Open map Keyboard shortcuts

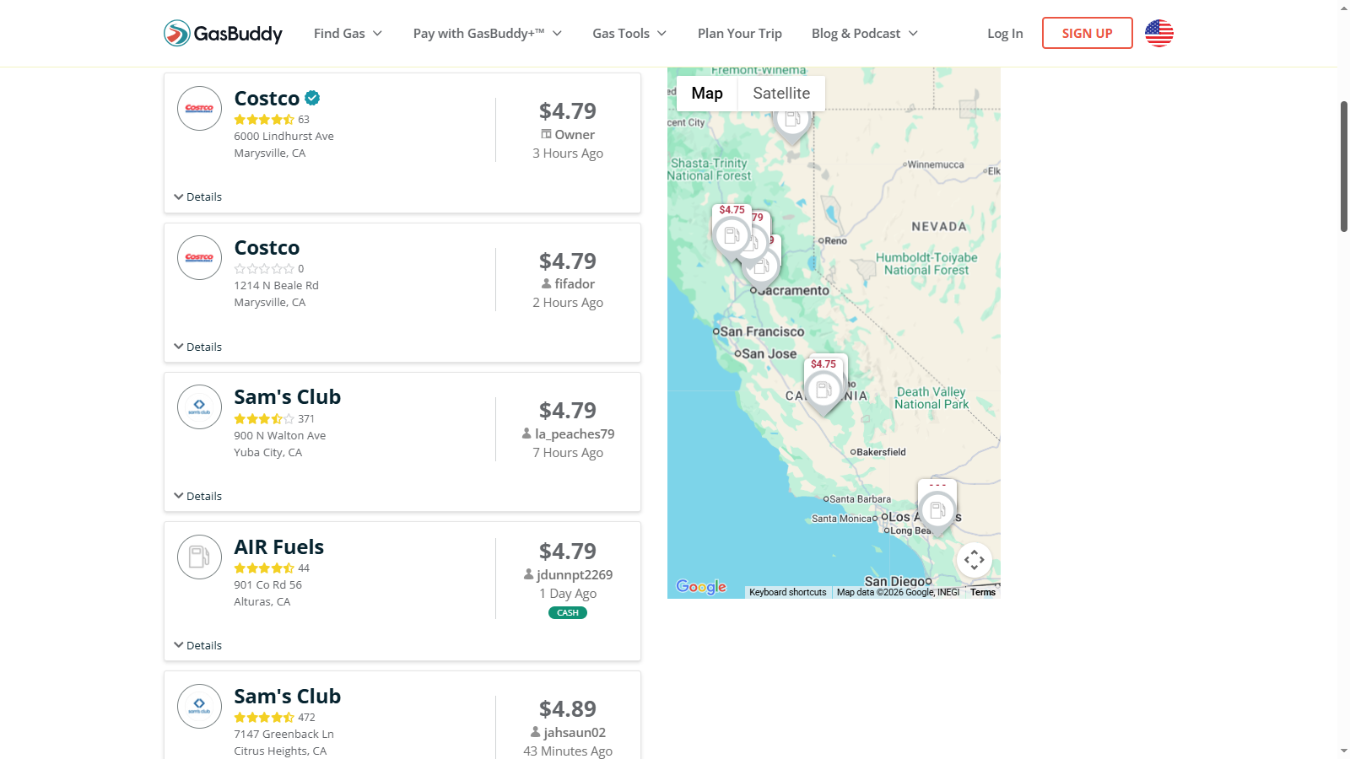(x=788, y=592)
